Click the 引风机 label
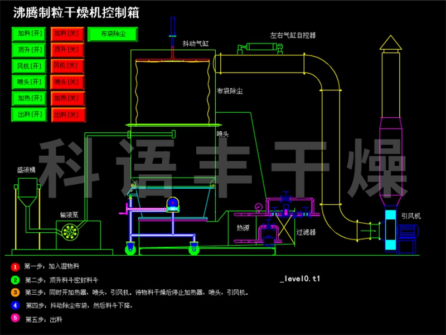 tap(411, 216)
